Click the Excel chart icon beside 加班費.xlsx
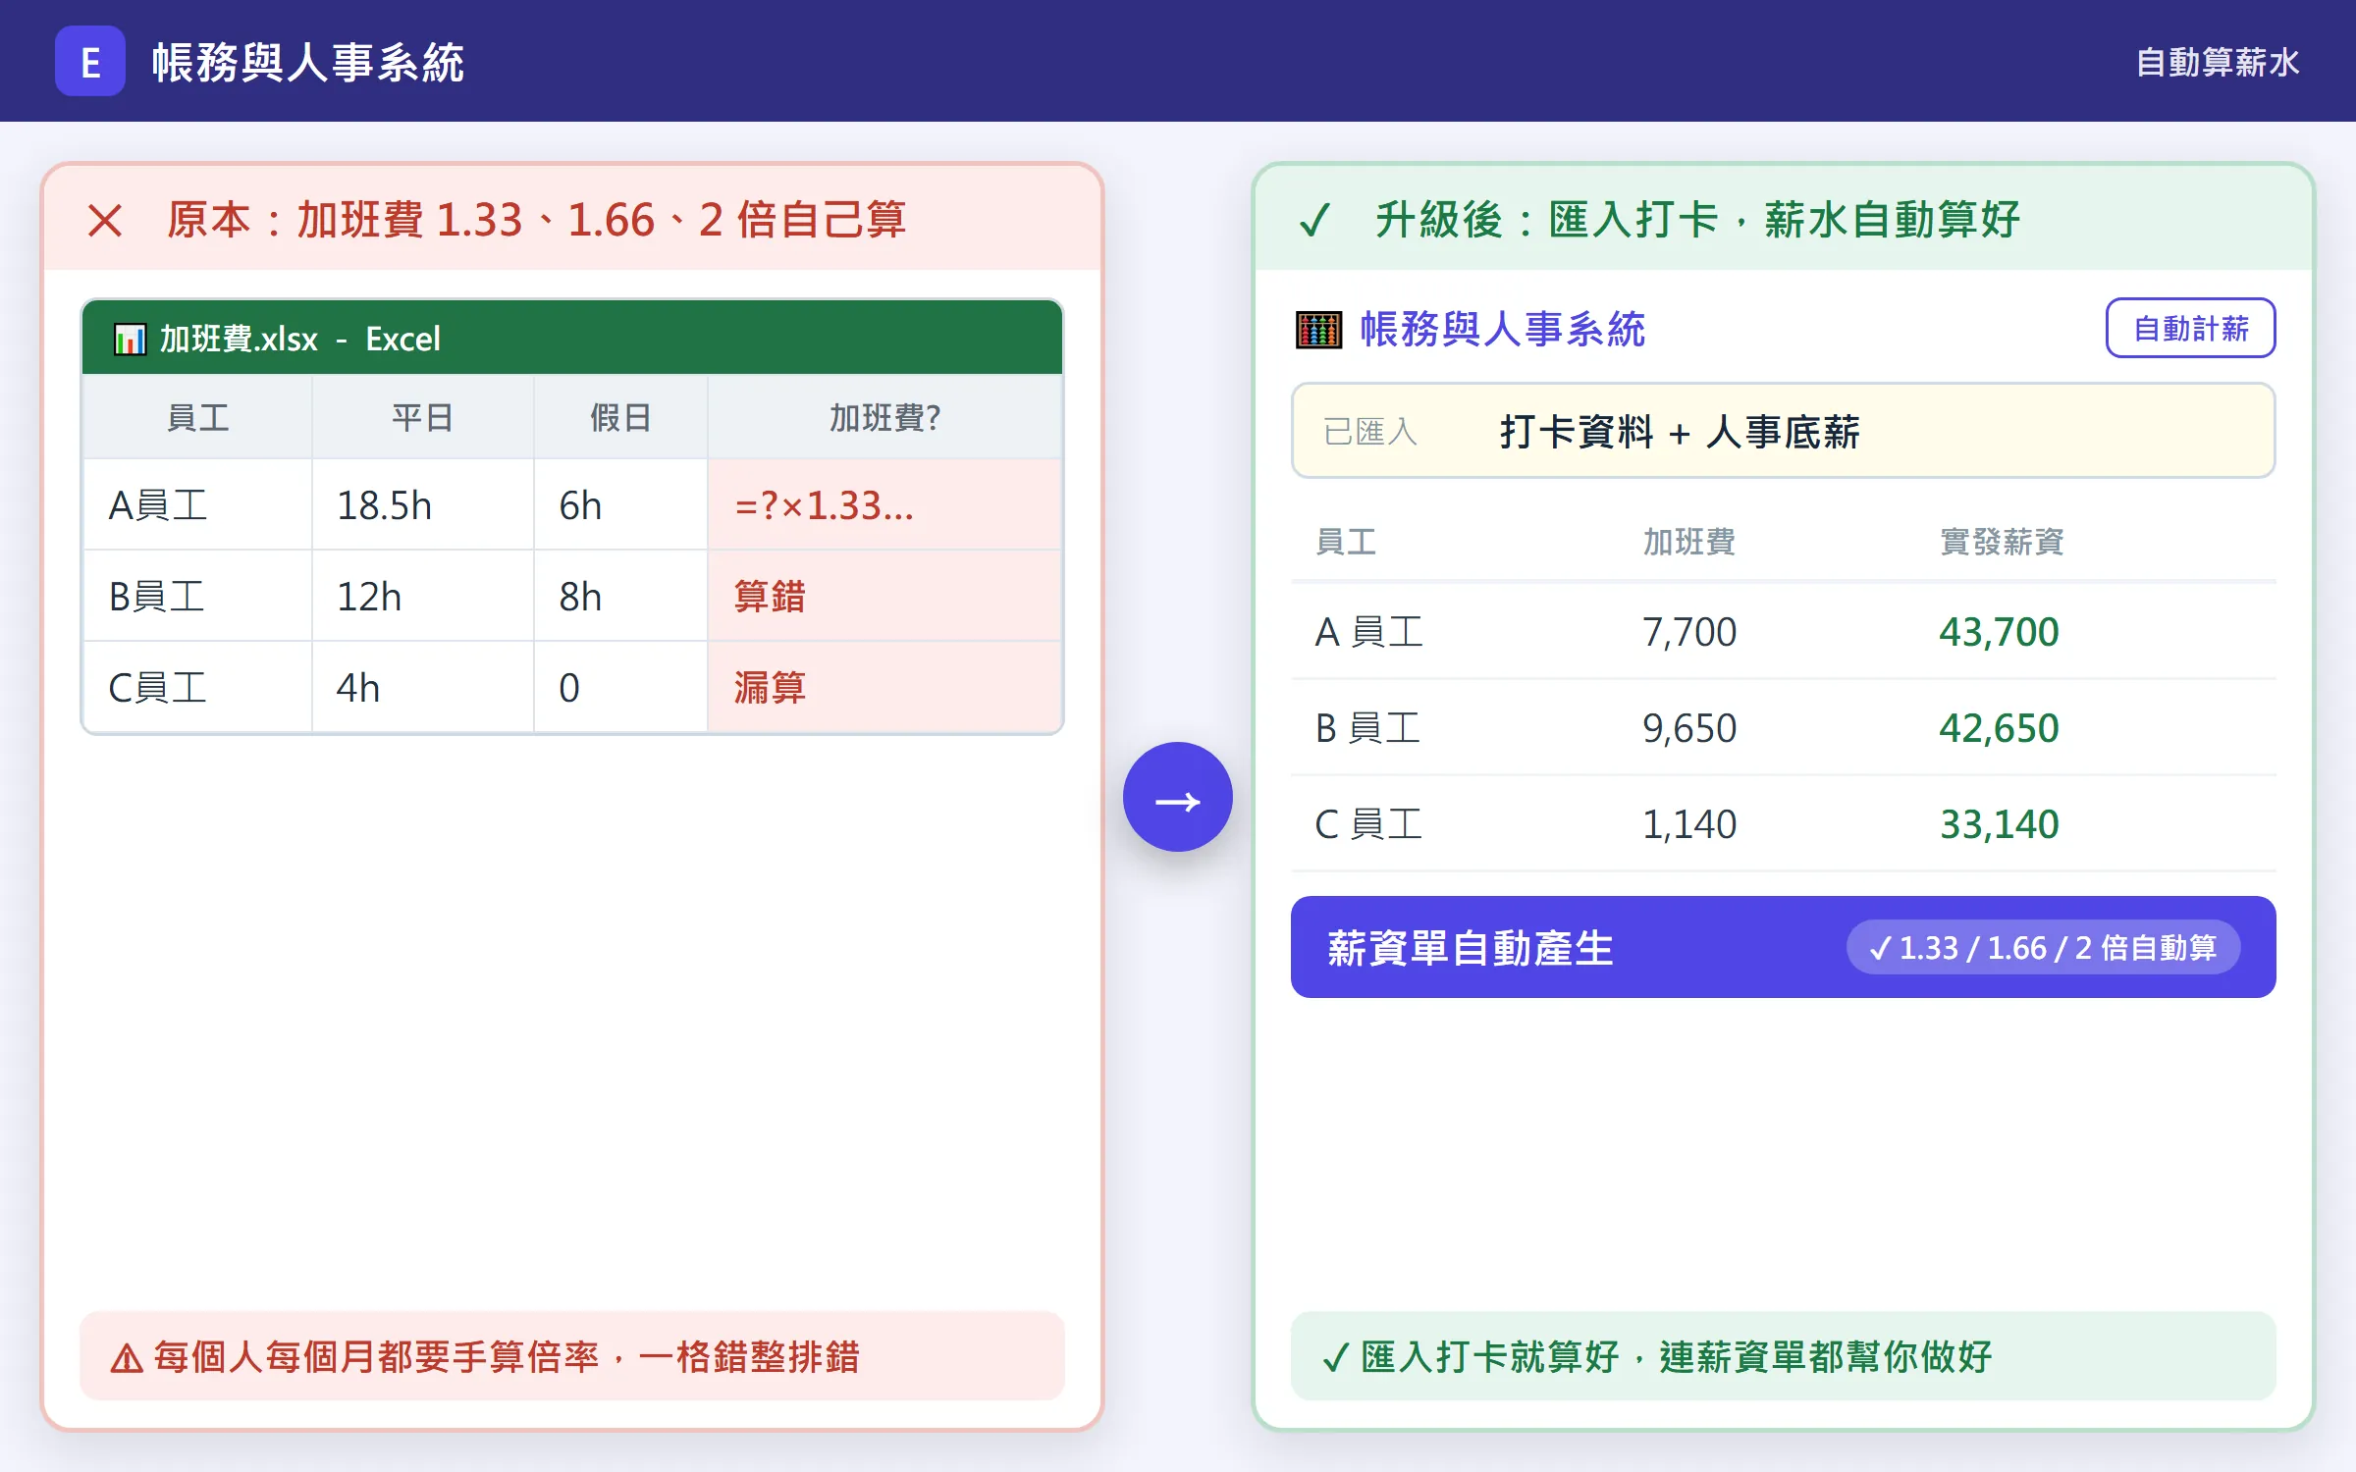 (x=130, y=340)
